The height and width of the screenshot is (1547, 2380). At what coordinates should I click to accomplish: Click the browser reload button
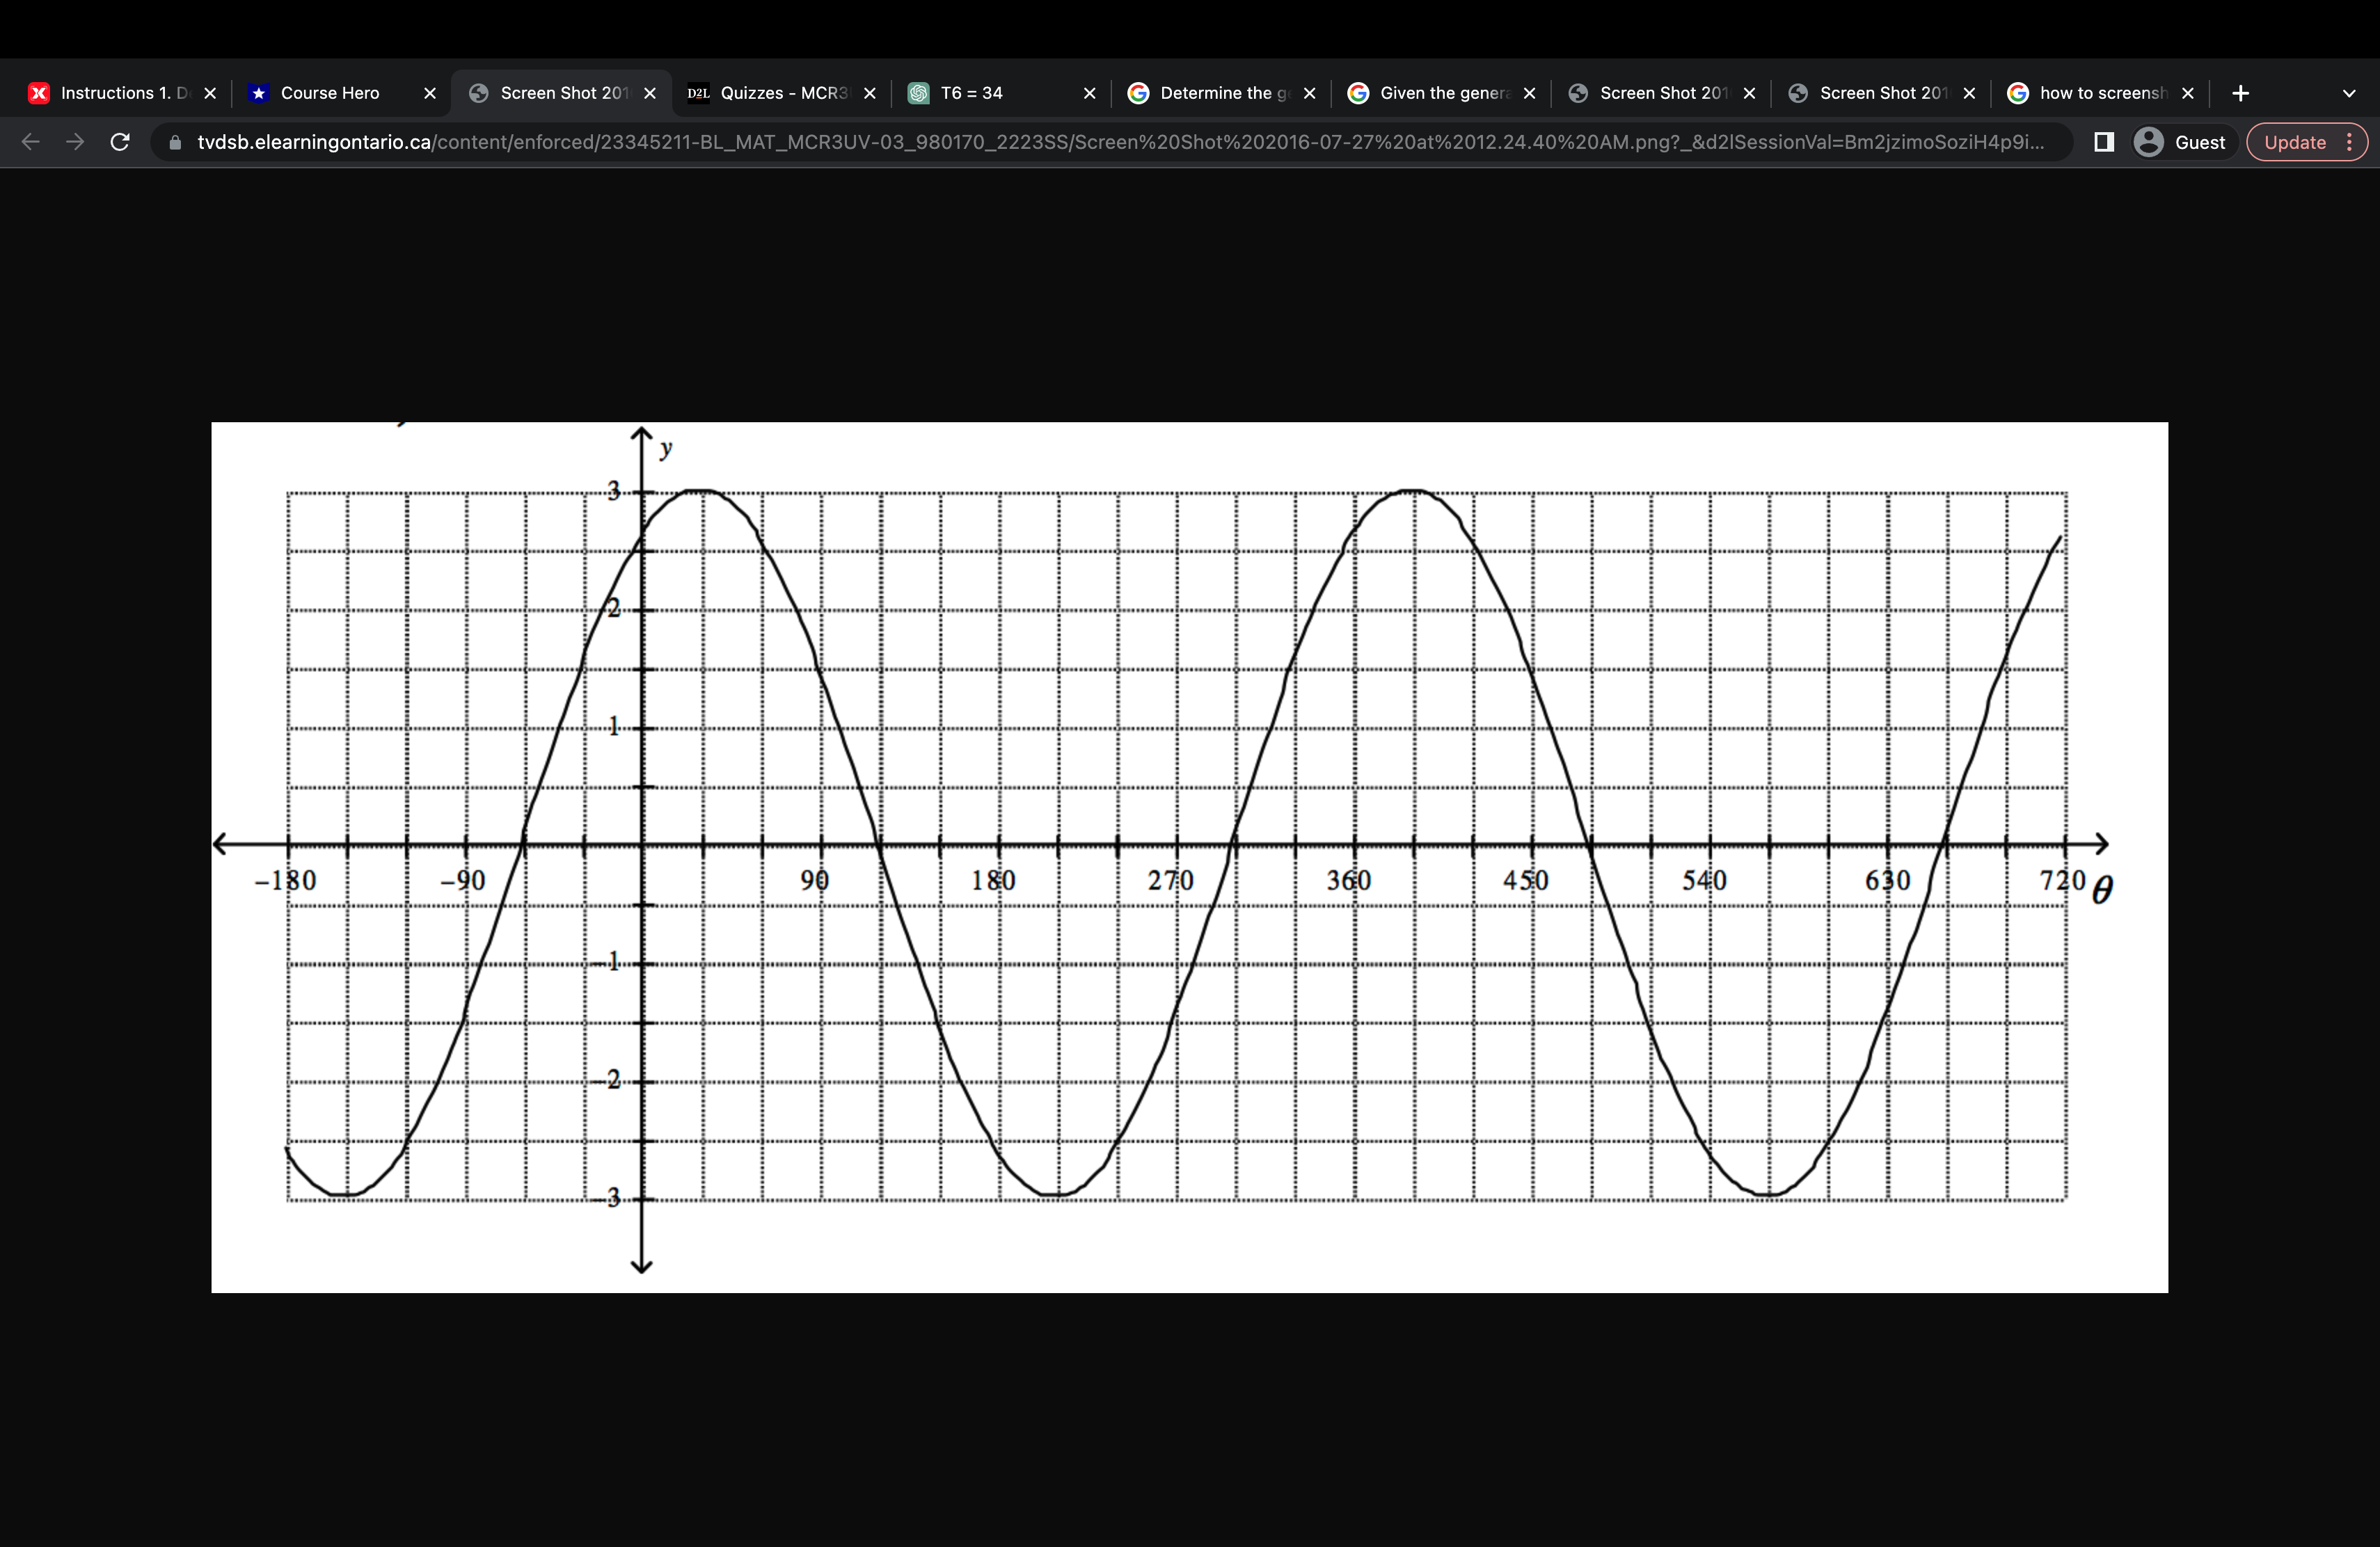click(x=120, y=142)
